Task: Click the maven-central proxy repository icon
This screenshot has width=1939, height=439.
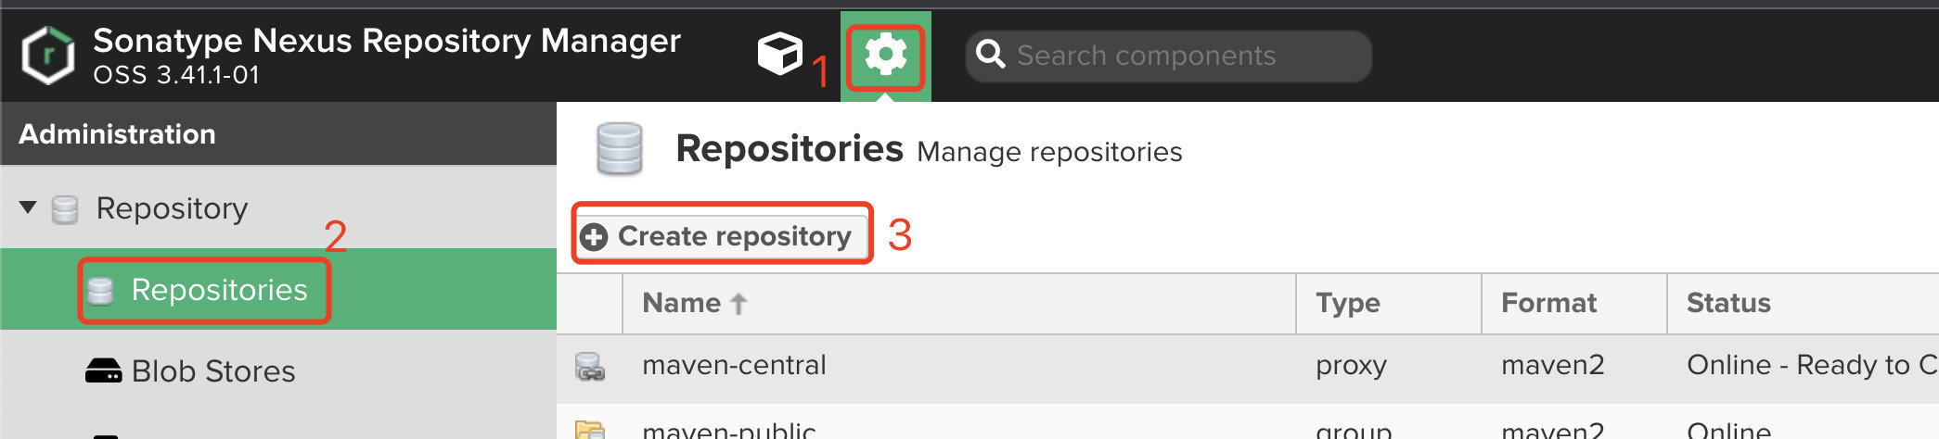Action: 589,367
